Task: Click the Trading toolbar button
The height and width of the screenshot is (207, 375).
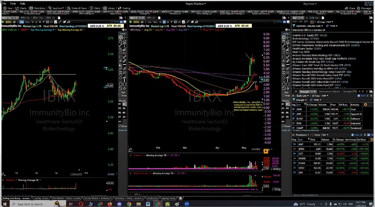Action: (124, 8)
